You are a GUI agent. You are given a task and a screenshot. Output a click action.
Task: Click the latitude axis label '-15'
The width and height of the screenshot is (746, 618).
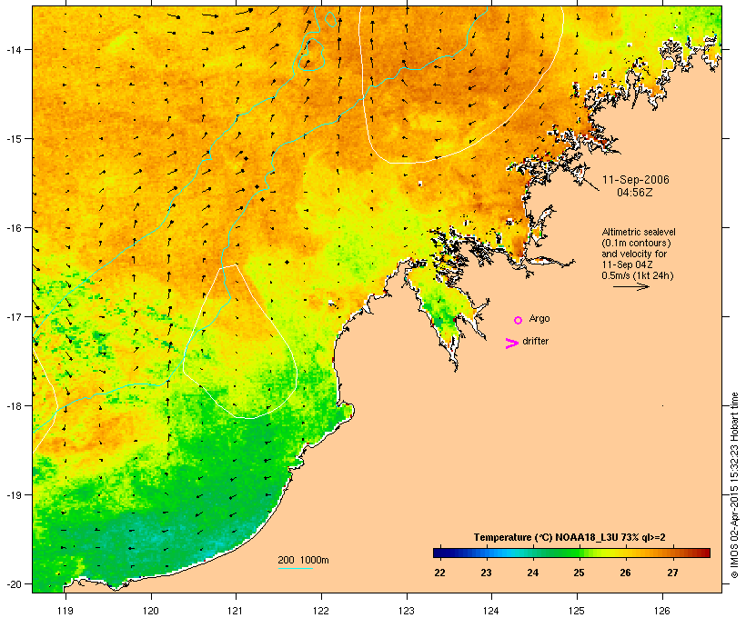(x=13, y=139)
